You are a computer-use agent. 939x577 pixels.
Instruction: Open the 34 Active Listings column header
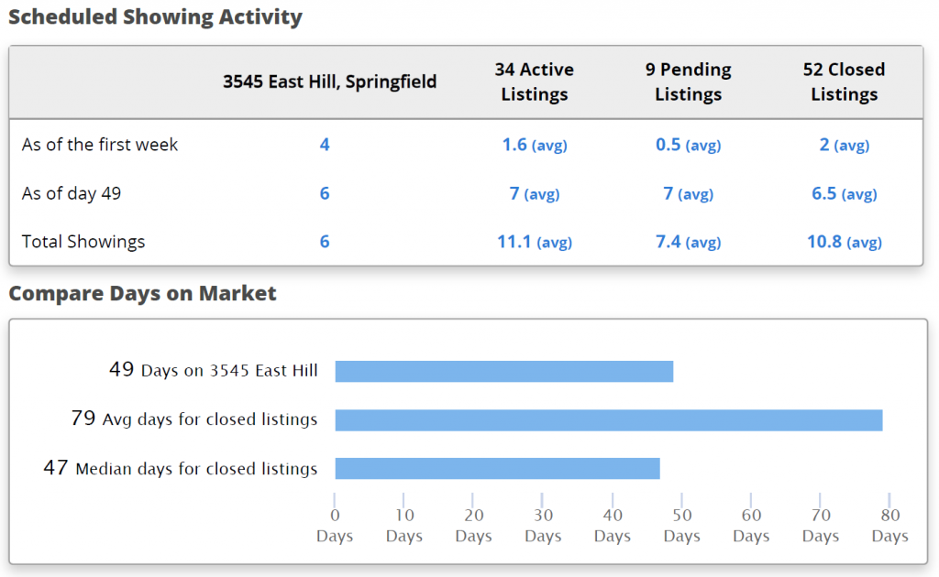pyautogui.click(x=534, y=82)
